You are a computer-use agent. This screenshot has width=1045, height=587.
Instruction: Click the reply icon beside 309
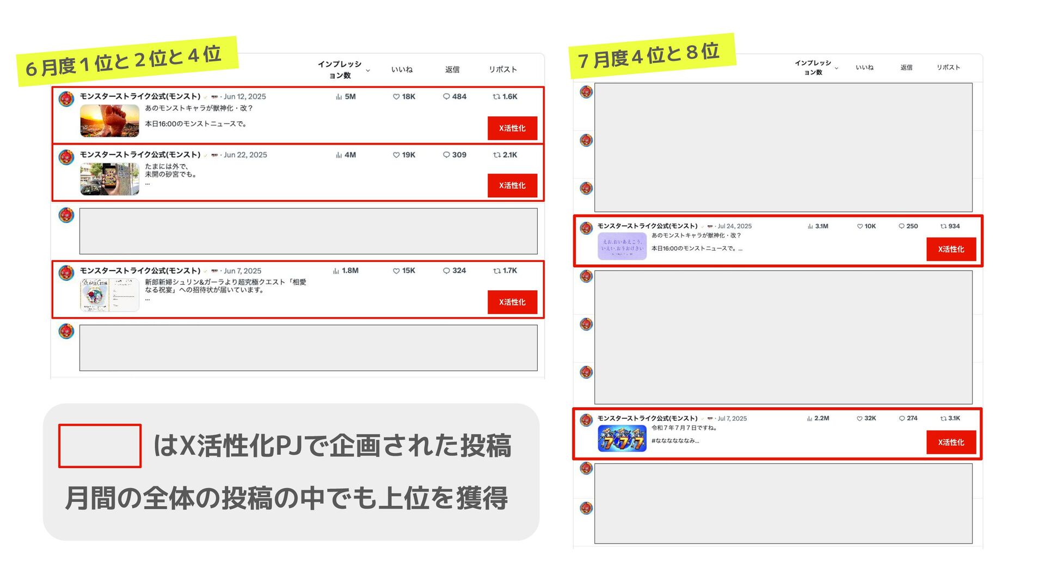(446, 155)
